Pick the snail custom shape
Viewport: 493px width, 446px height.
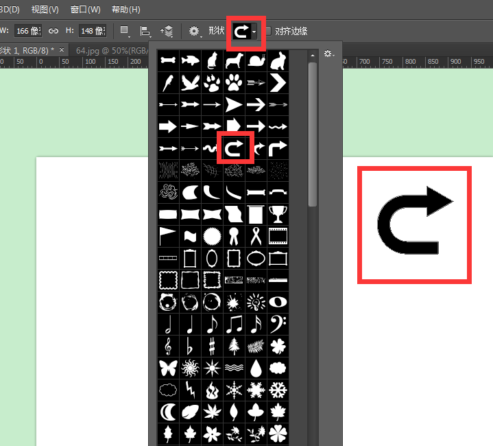(256, 60)
